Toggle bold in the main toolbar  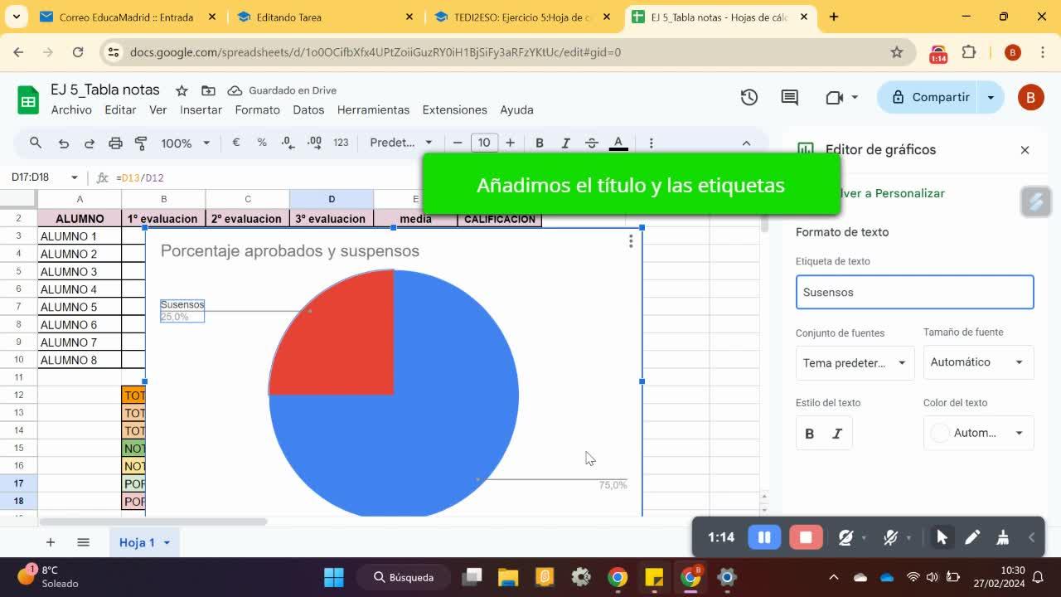(540, 143)
